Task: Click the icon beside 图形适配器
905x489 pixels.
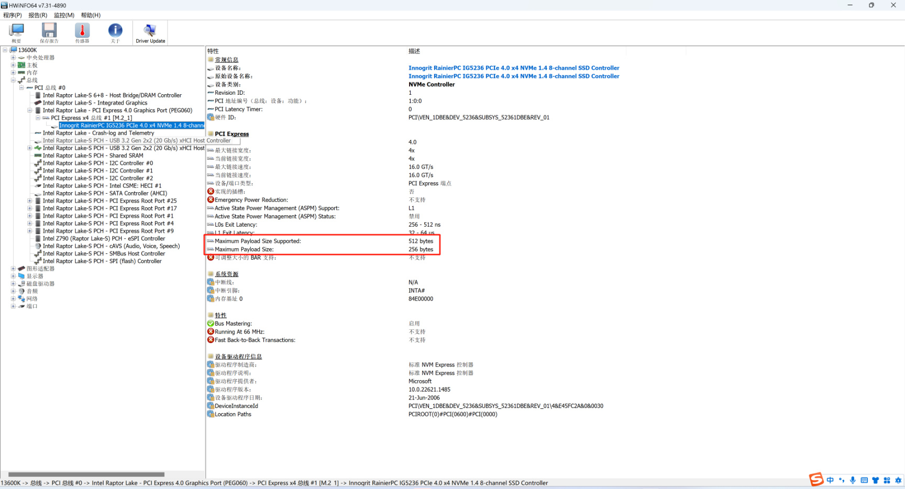Action: coord(21,269)
